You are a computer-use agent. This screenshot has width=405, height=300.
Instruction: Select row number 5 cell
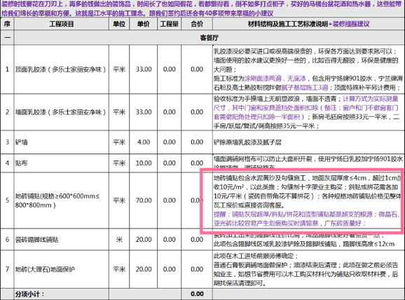click(7, 200)
